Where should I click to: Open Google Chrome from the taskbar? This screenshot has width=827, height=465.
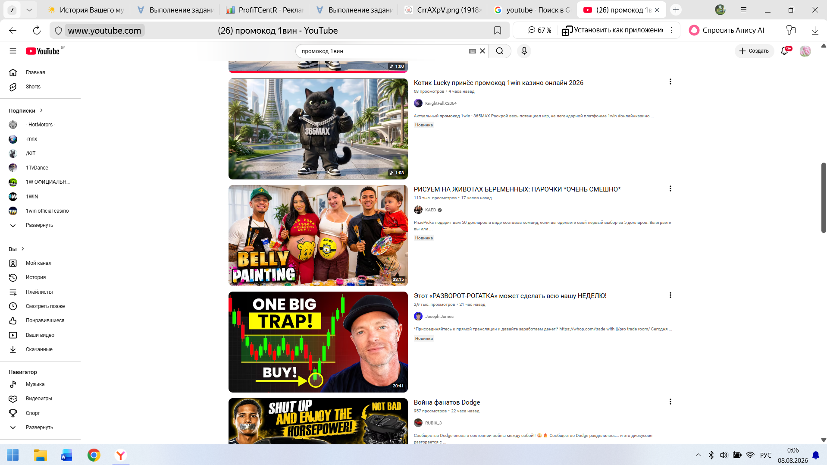pyautogui.click(x=94, y=455)
